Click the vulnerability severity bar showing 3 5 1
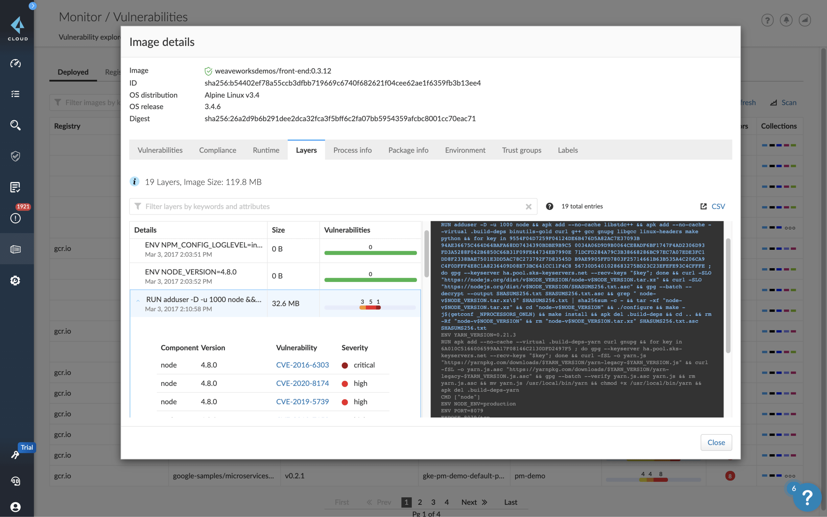Image resolution: width=827 pixels, height=517 pixels. 370,304
